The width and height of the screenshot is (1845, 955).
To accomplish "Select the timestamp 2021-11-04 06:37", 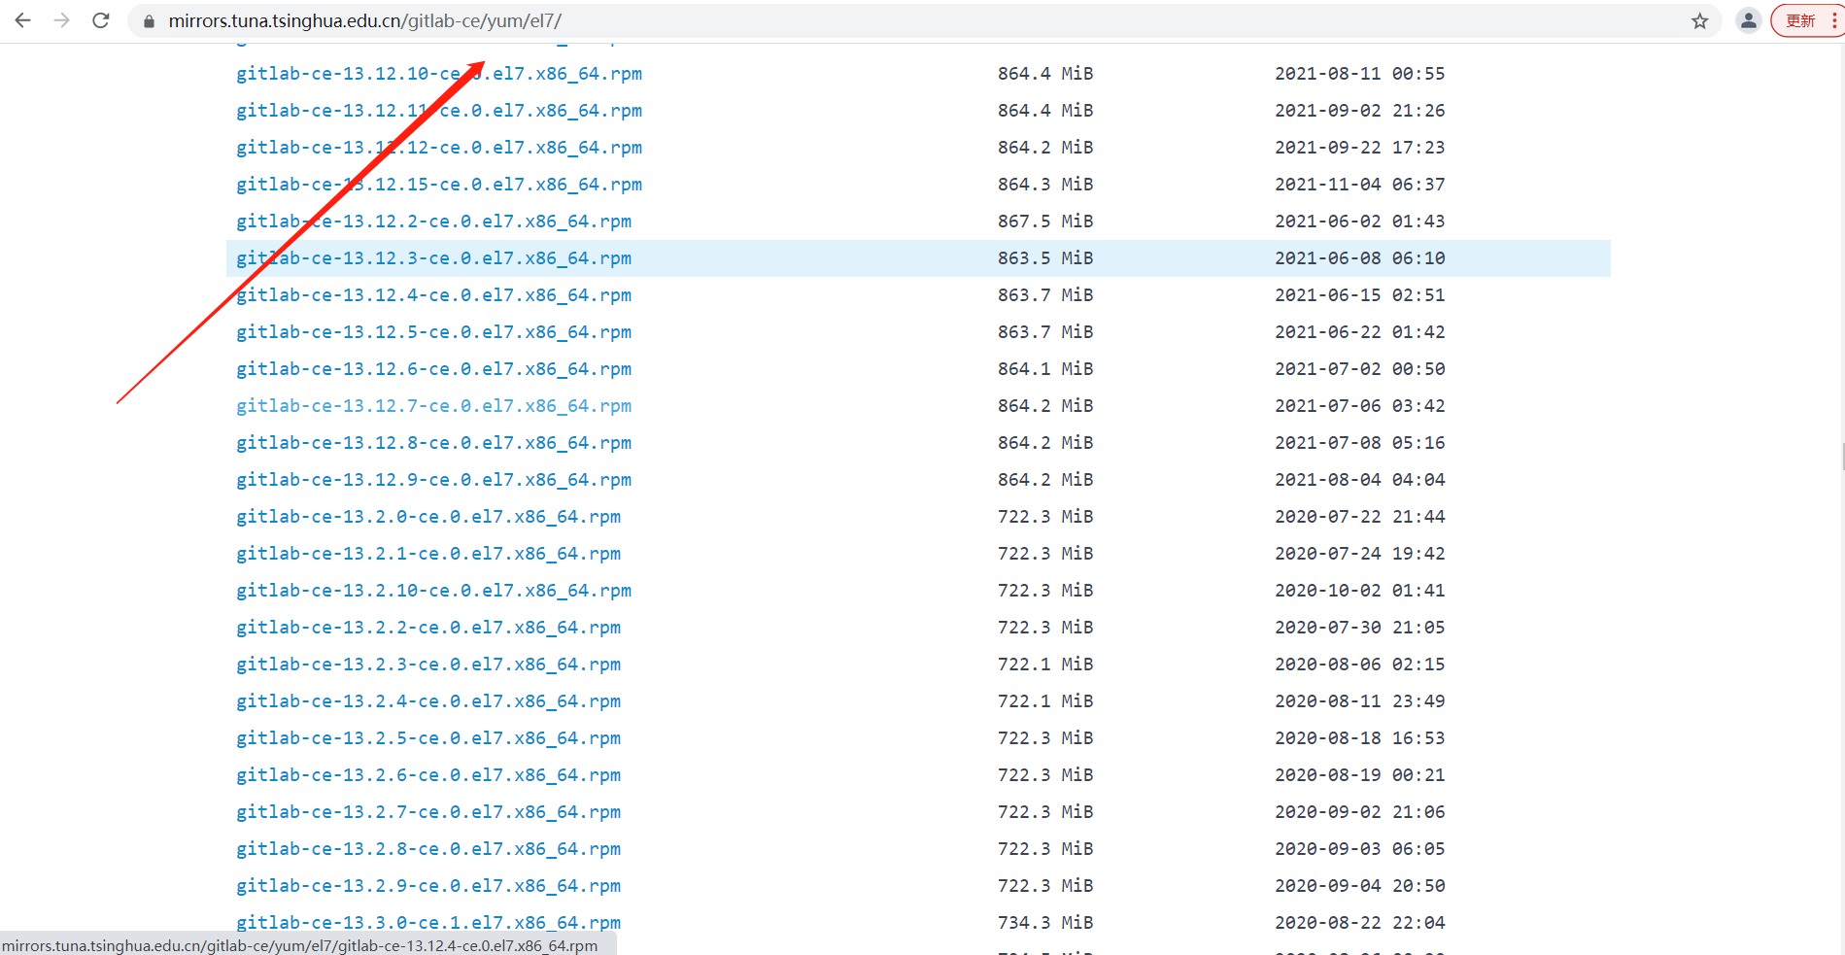I will [x=1360, y=185].
